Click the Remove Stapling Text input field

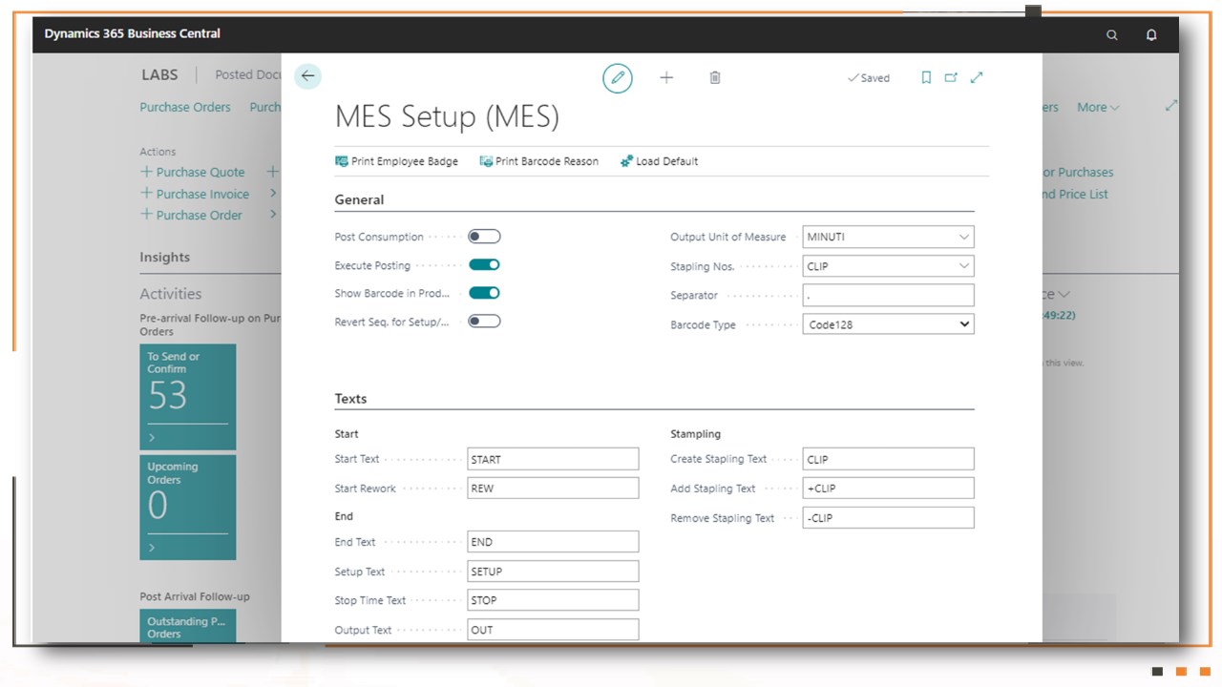[889, 518]
